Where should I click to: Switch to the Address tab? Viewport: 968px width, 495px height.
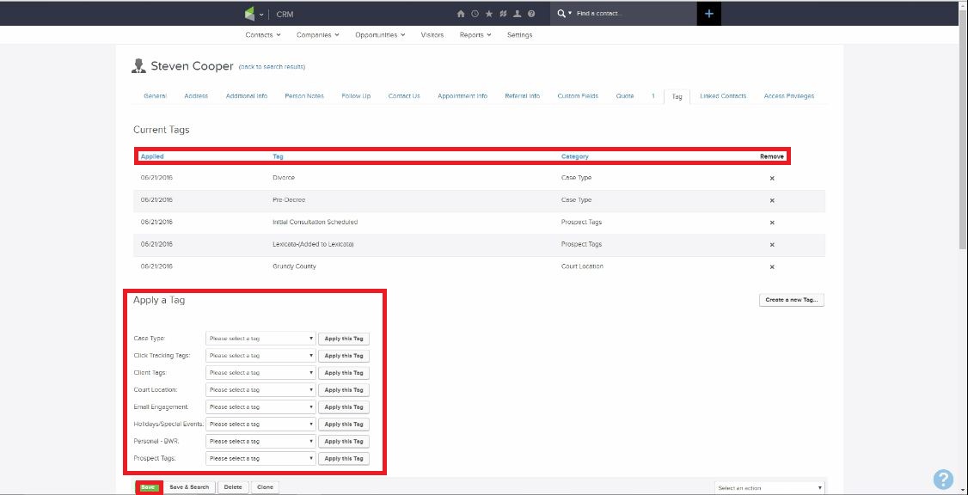[196, 96]
